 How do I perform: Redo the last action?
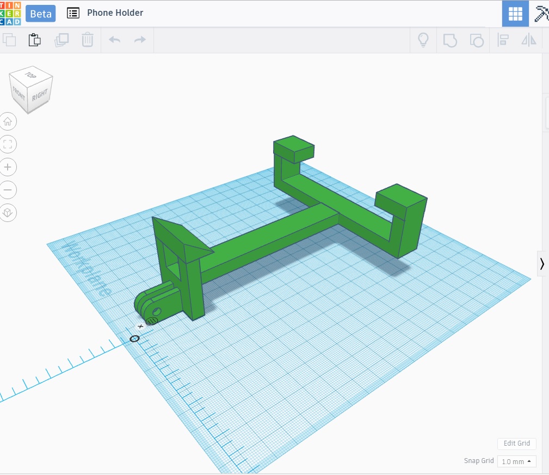tap(140, 40)
